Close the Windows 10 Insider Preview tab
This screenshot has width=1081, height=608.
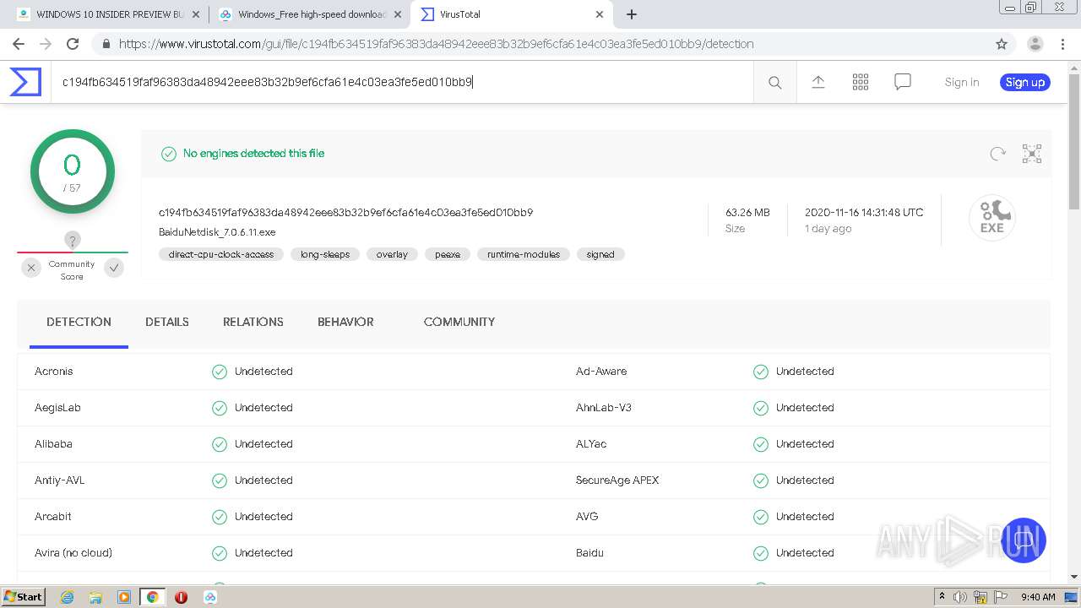coord(196,14)
